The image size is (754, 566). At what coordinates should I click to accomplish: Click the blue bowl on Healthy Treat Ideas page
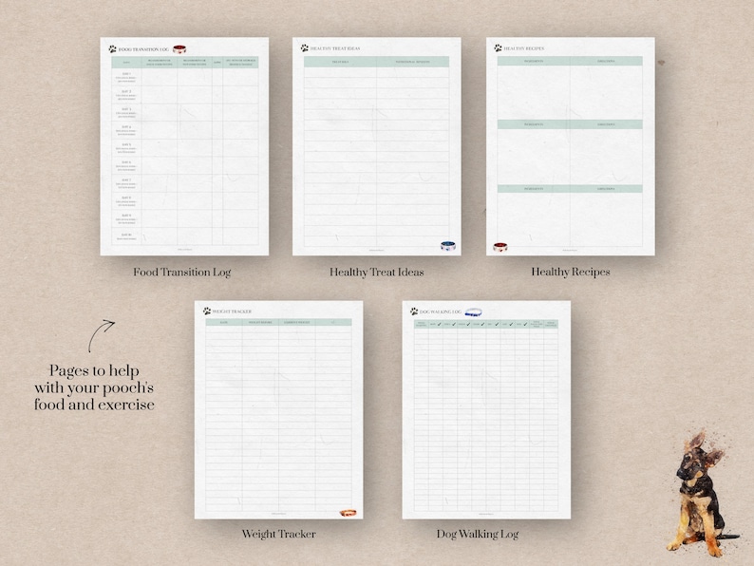(x=448, y=246)
